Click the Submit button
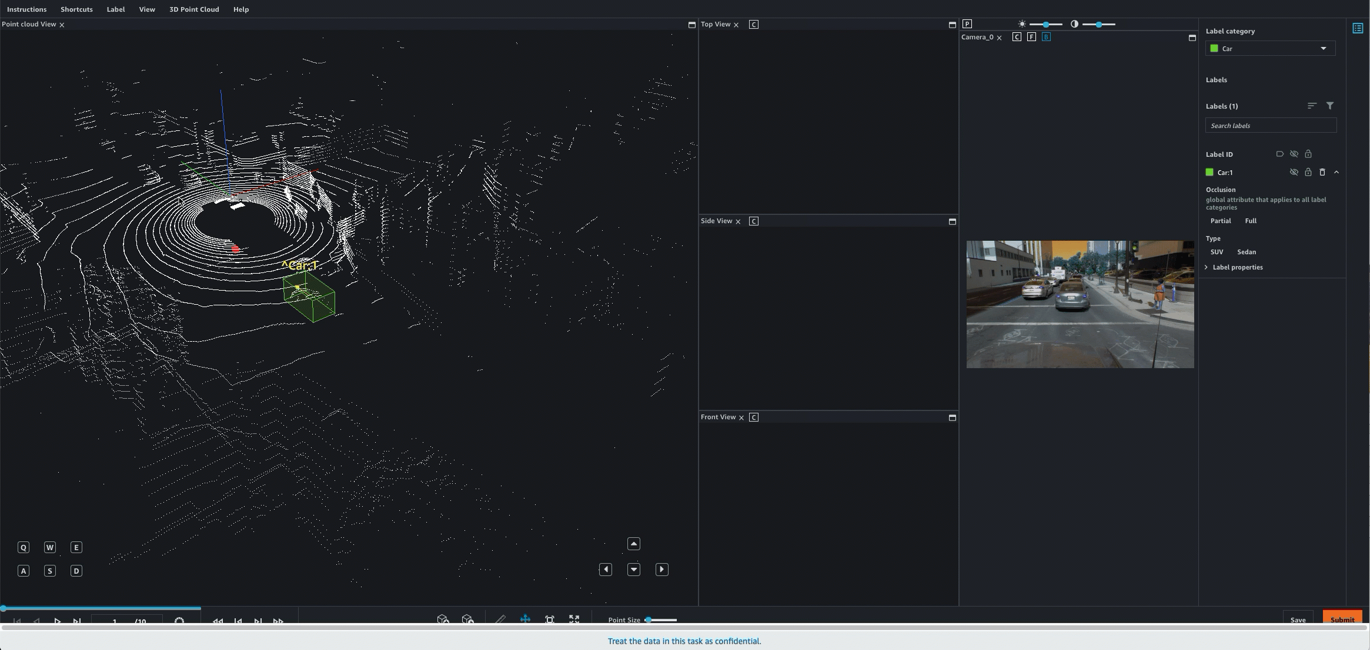Screen dimensions: 1370x650 click(x=1343, y=620)
